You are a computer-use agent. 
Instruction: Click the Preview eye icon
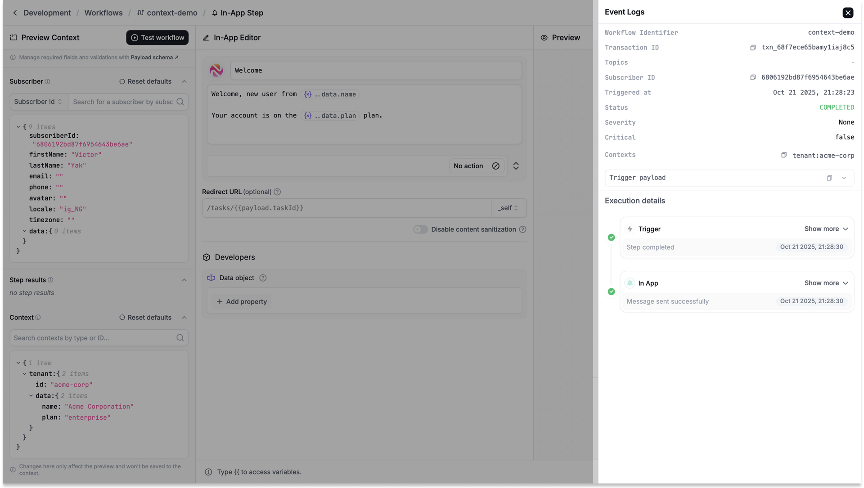click(544, 37)
